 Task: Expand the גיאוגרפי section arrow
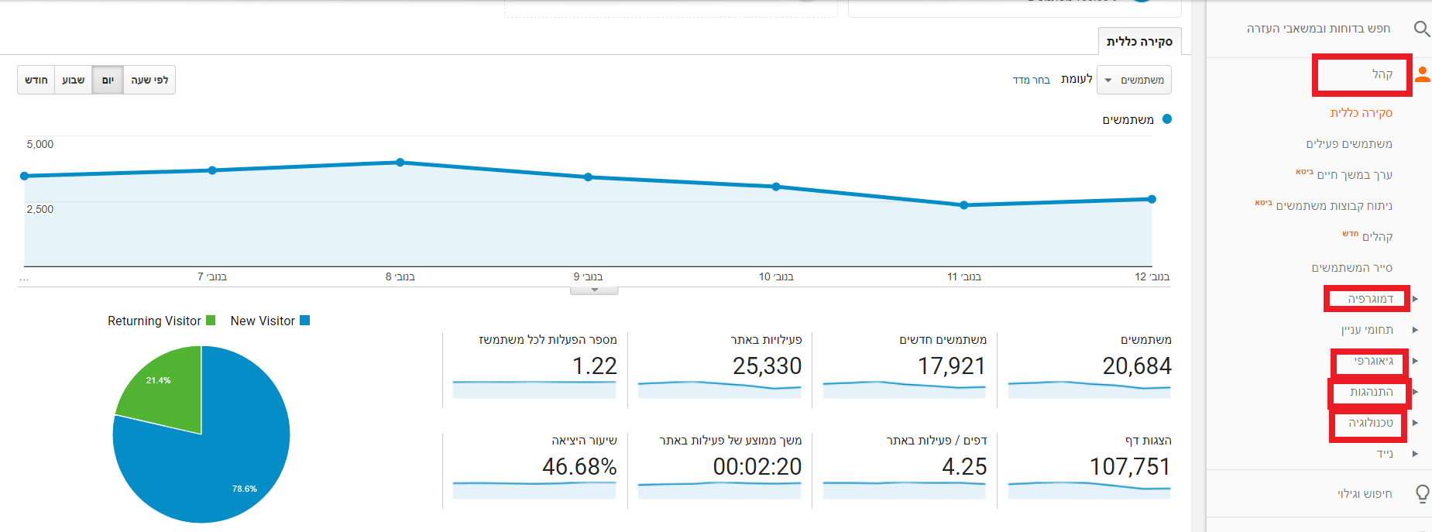[x=1415, y=361]
